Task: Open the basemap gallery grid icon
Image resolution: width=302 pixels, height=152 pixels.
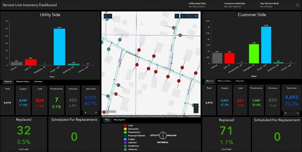Action: [196, 16]
